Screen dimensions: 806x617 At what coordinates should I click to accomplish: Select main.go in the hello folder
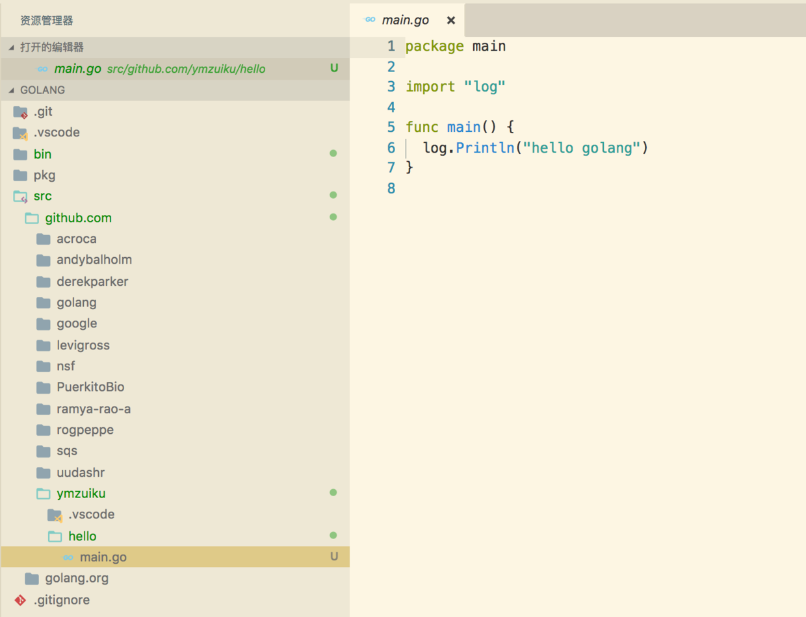(103, 557)
